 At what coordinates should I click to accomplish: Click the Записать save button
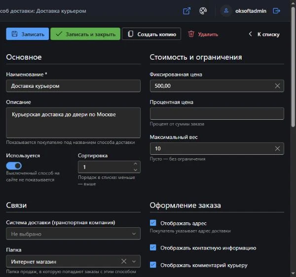(x=27, y=34)
